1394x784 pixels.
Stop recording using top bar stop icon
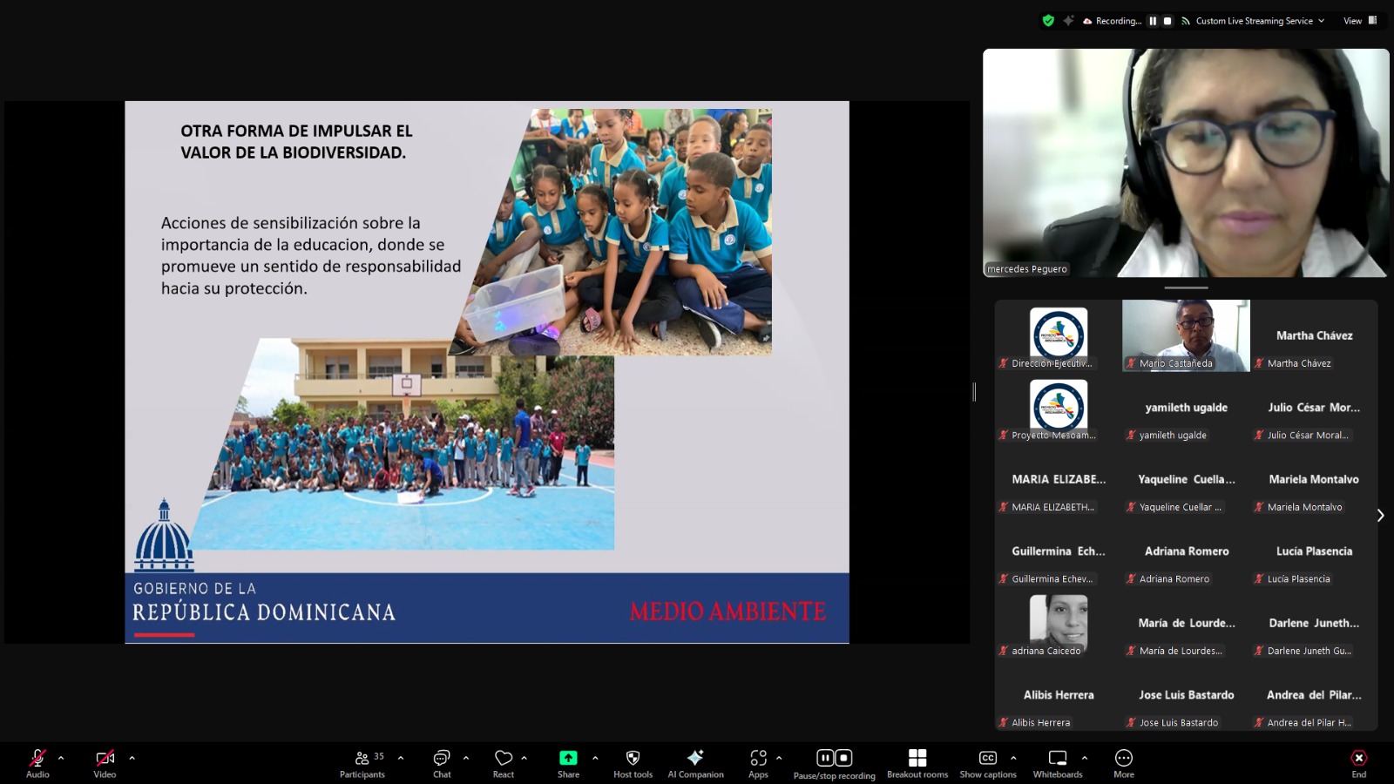(x=1167, y=21)
